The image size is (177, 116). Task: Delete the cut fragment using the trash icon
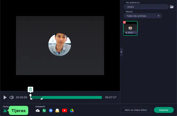point(30,89)
